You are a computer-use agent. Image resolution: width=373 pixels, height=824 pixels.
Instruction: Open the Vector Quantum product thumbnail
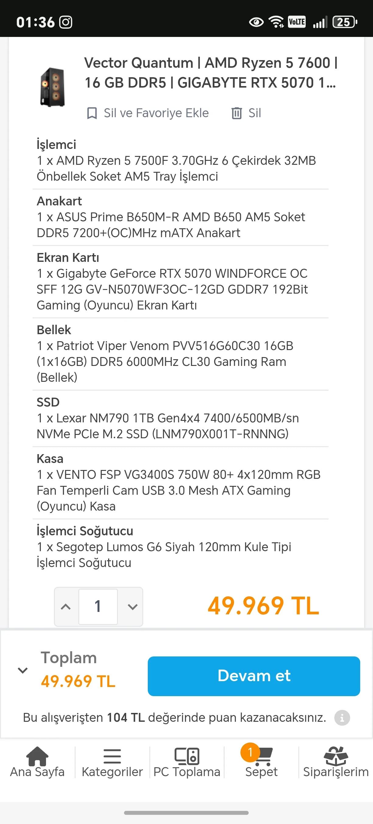click(x=52, y=87)
